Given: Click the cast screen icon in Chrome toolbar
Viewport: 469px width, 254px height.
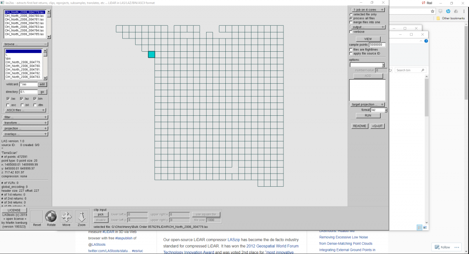Looking at the screenshot, I should coord(440,11).
